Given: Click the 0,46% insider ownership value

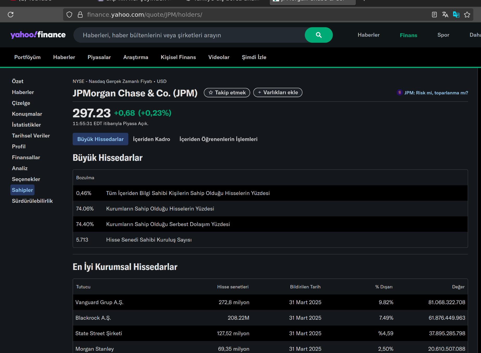Looking at the screenshot, I should 84,193.
